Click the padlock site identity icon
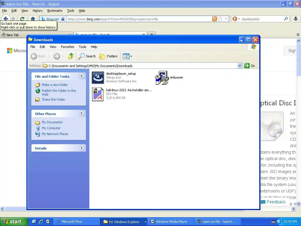Image resolution: width=301 pixels, height=226 pixels. pyautogui.click(x=63, y=19)
